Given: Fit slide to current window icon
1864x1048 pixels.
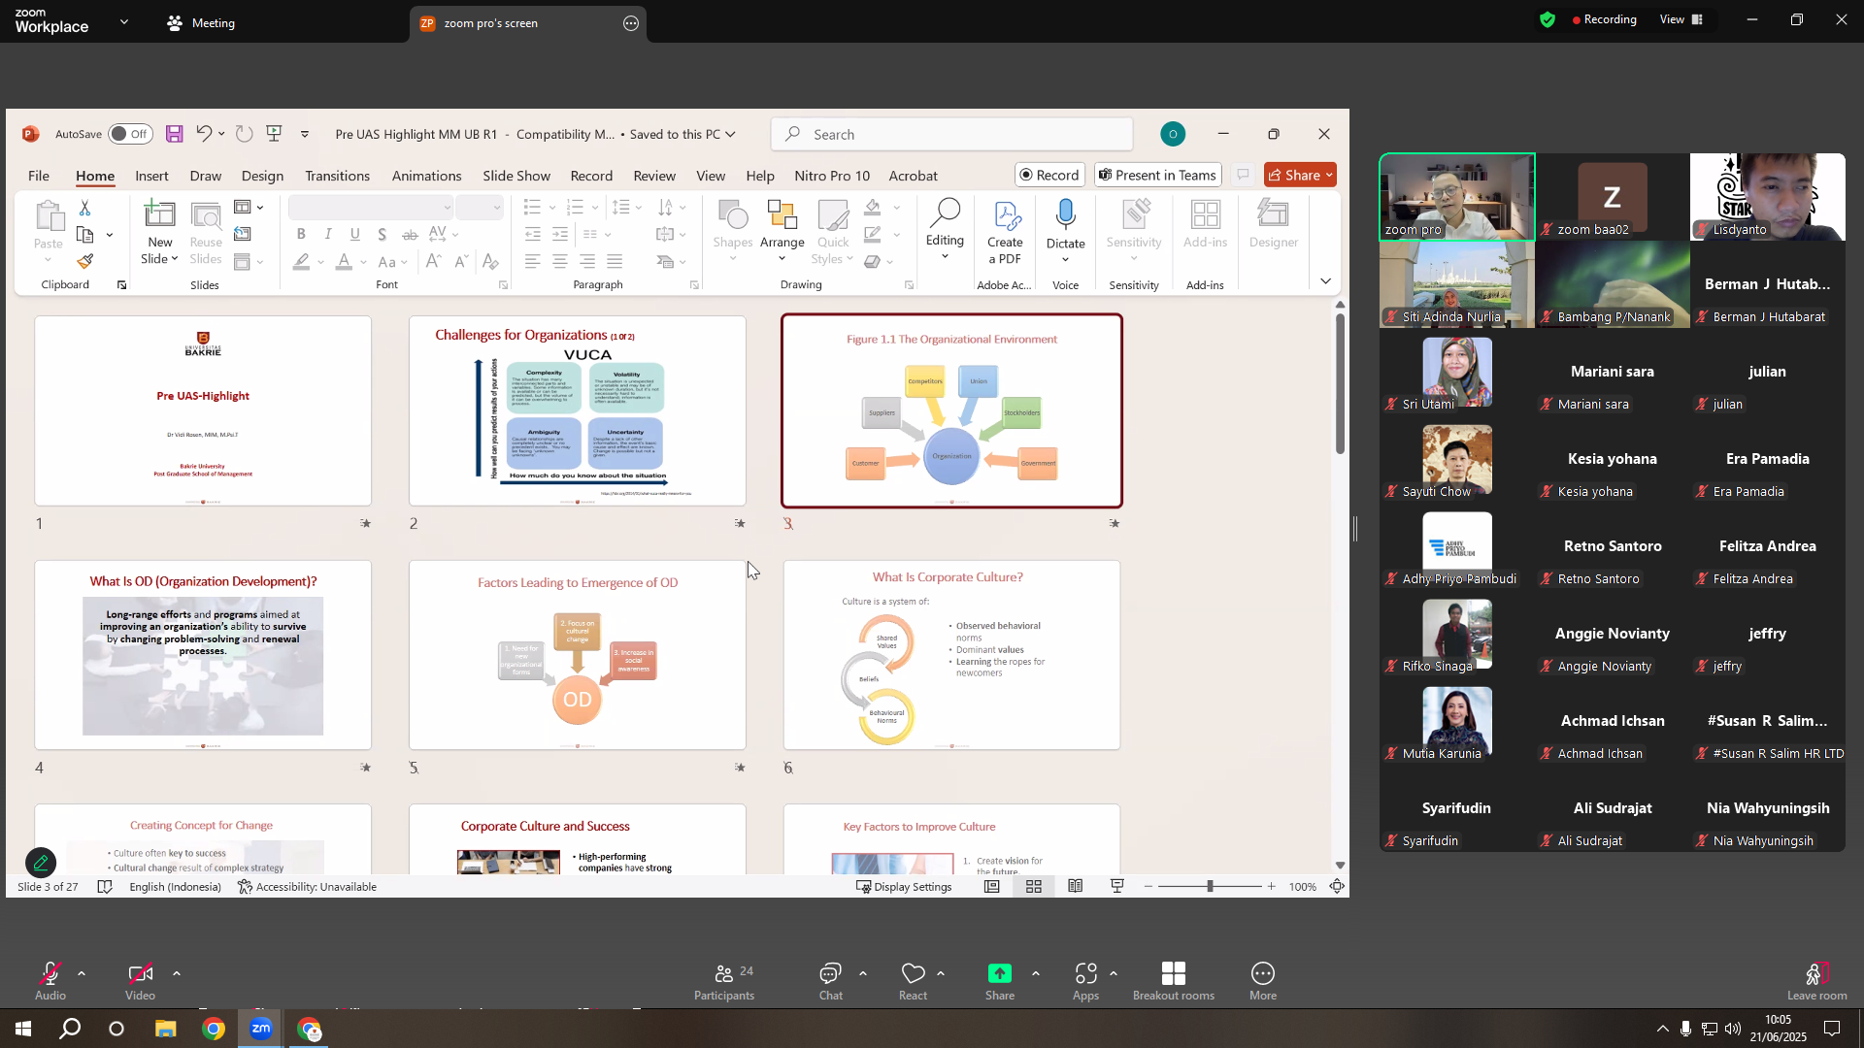Looking at the screenshot, I should pyautogui.click(x=1338, y=887).
